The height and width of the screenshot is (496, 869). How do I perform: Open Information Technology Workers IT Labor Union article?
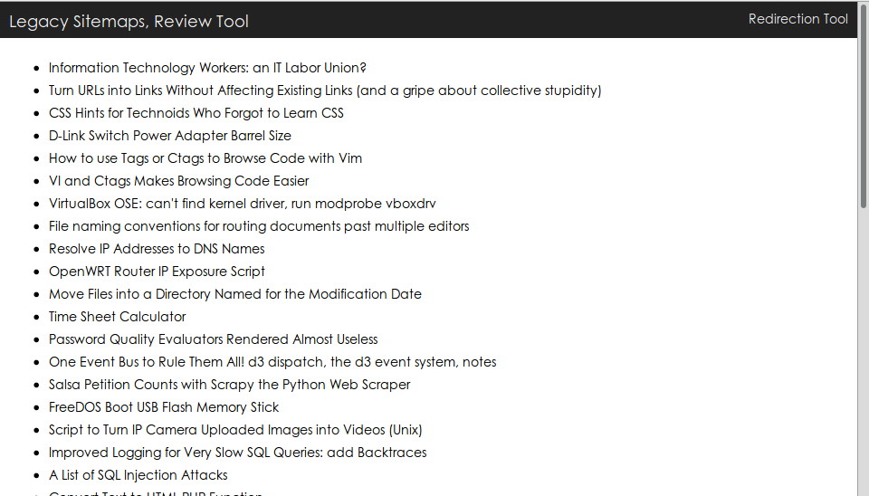click(207, 68)
